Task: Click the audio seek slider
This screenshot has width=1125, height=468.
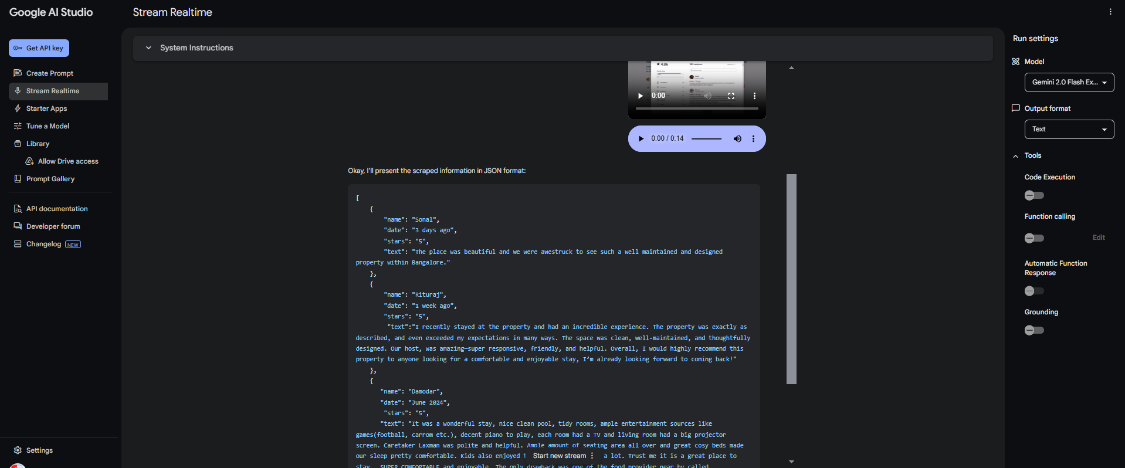Action: click(x=706, y=139)
